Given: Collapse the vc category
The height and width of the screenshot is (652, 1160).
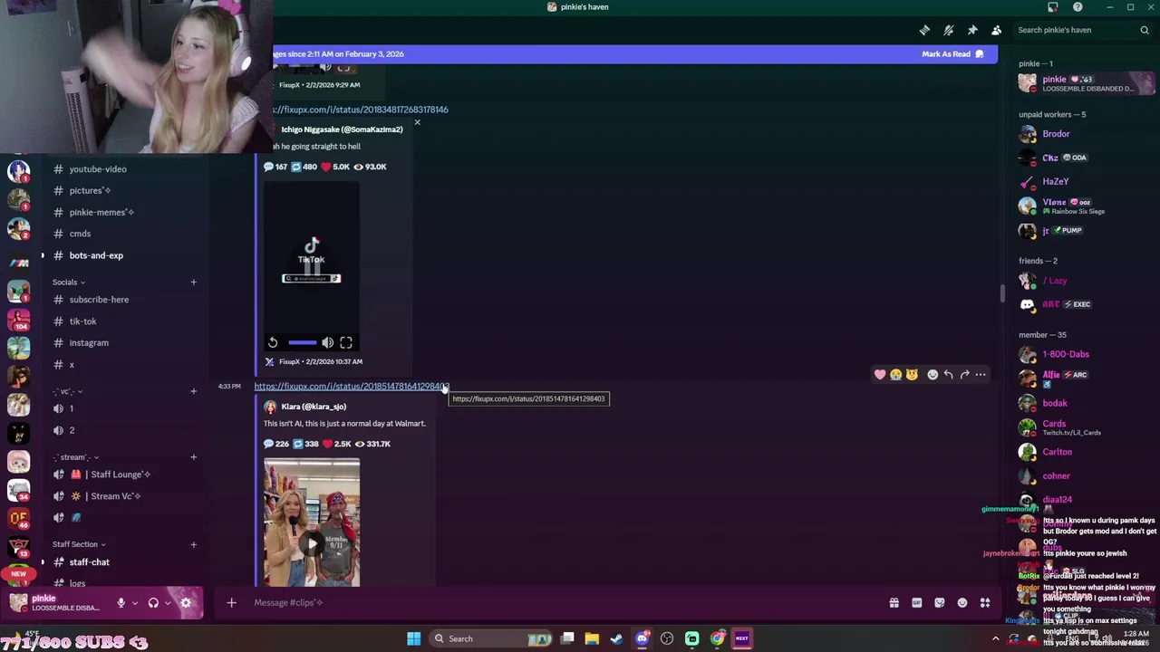Looking at the screenshot, I should 67,391.
